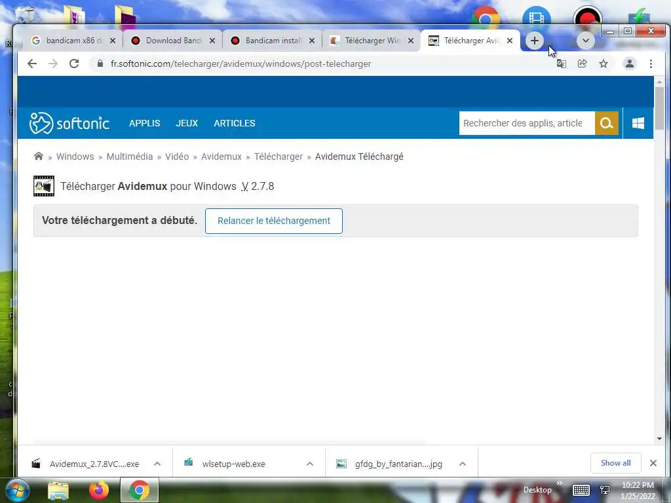This screenshot has width=671, height=503.
Task: Open Chrome three-dot menu
Action: (x=651, y=64)
